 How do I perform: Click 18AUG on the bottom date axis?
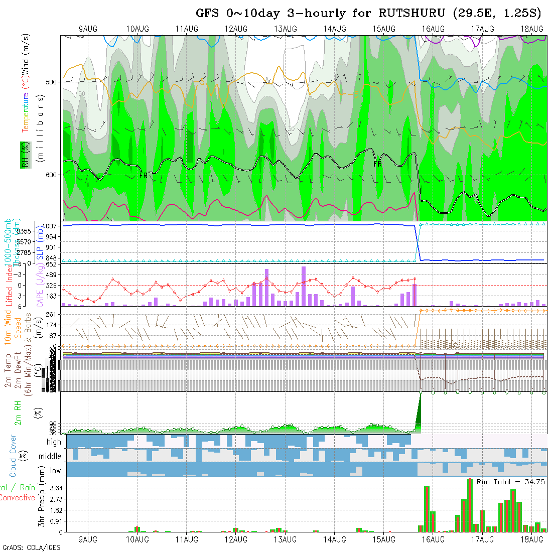tap(532, 539)
